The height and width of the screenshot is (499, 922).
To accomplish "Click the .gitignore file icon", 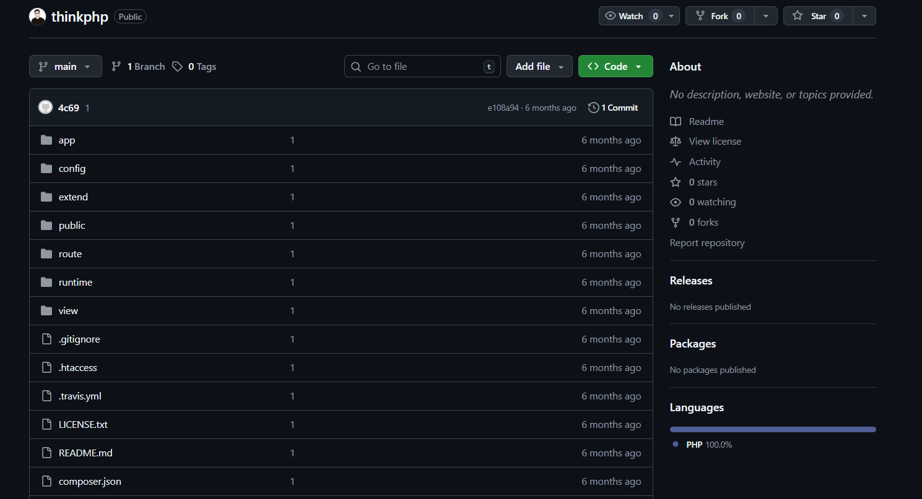I will [46, 339].
